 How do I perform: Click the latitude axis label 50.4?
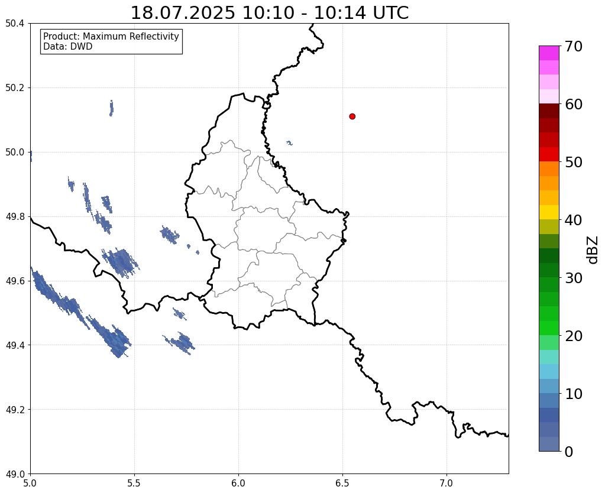pos(15,24)
